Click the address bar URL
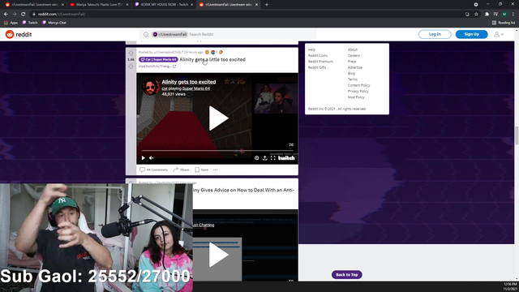The width and height of the screenshot is (519, 292). [x=62, y=15]
